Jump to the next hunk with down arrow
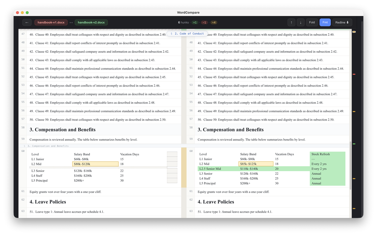The width and height of the screenshot is (377, 236). click(301, 22)
